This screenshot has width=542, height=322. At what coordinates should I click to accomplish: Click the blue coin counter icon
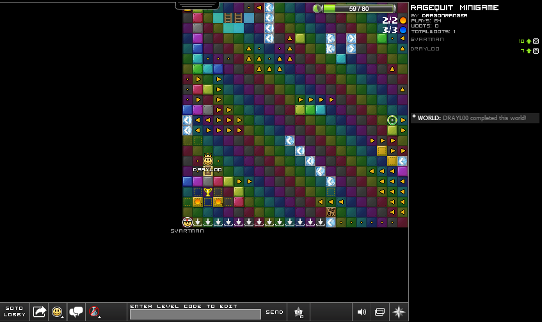point(403,30)
